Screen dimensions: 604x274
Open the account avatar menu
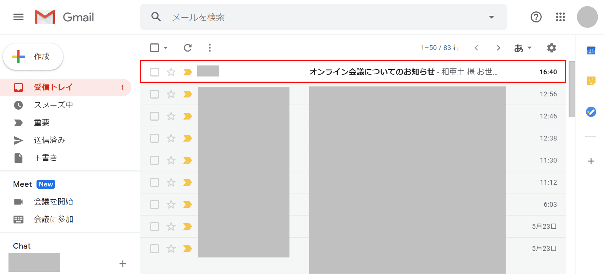(587, 17)
